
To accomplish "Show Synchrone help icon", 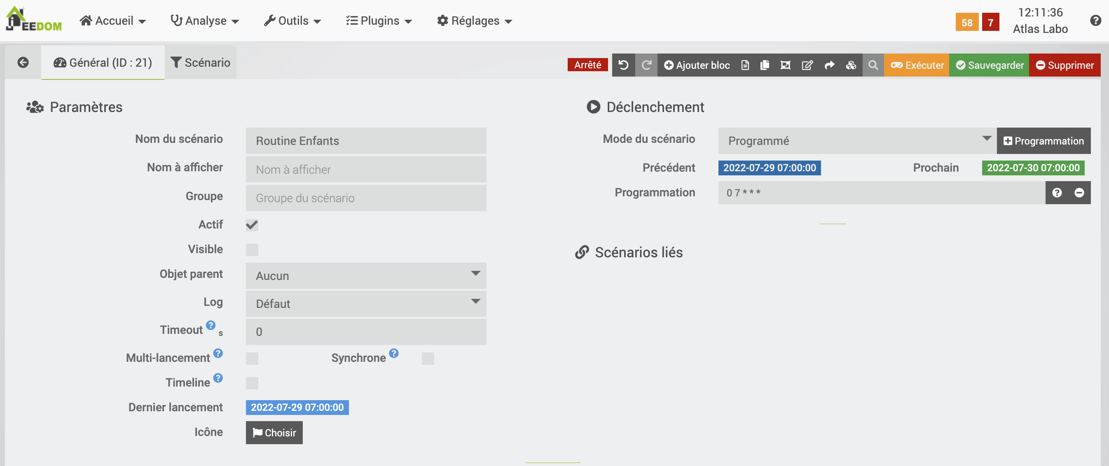I will pyautogui.click(x=394, y=353).
